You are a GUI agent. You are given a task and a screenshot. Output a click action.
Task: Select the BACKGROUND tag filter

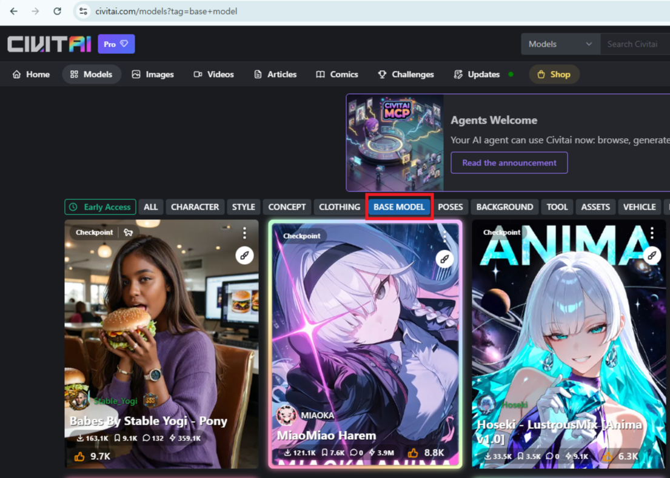click(504, 207)
